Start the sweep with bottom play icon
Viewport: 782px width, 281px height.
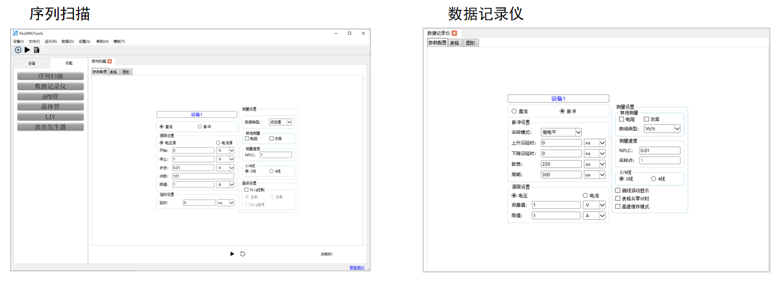point(232,254)
